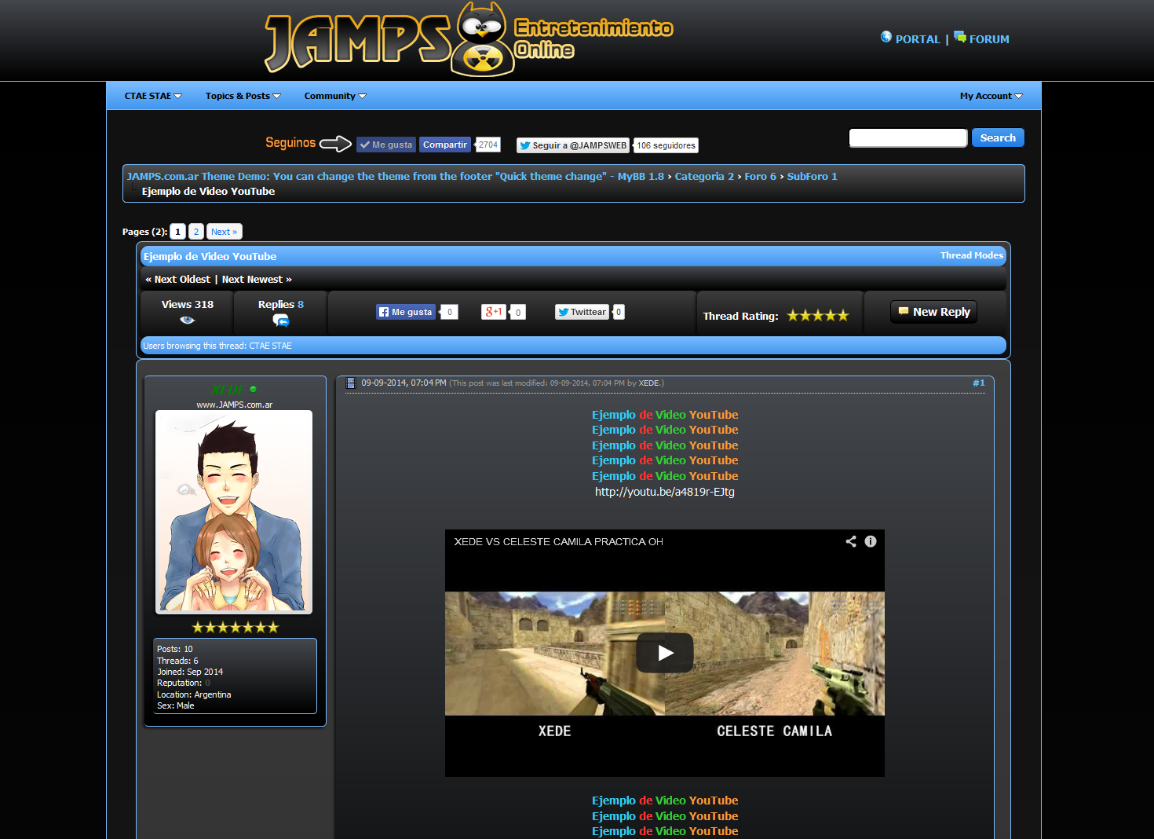Click the video share icon

coord(851,541)
